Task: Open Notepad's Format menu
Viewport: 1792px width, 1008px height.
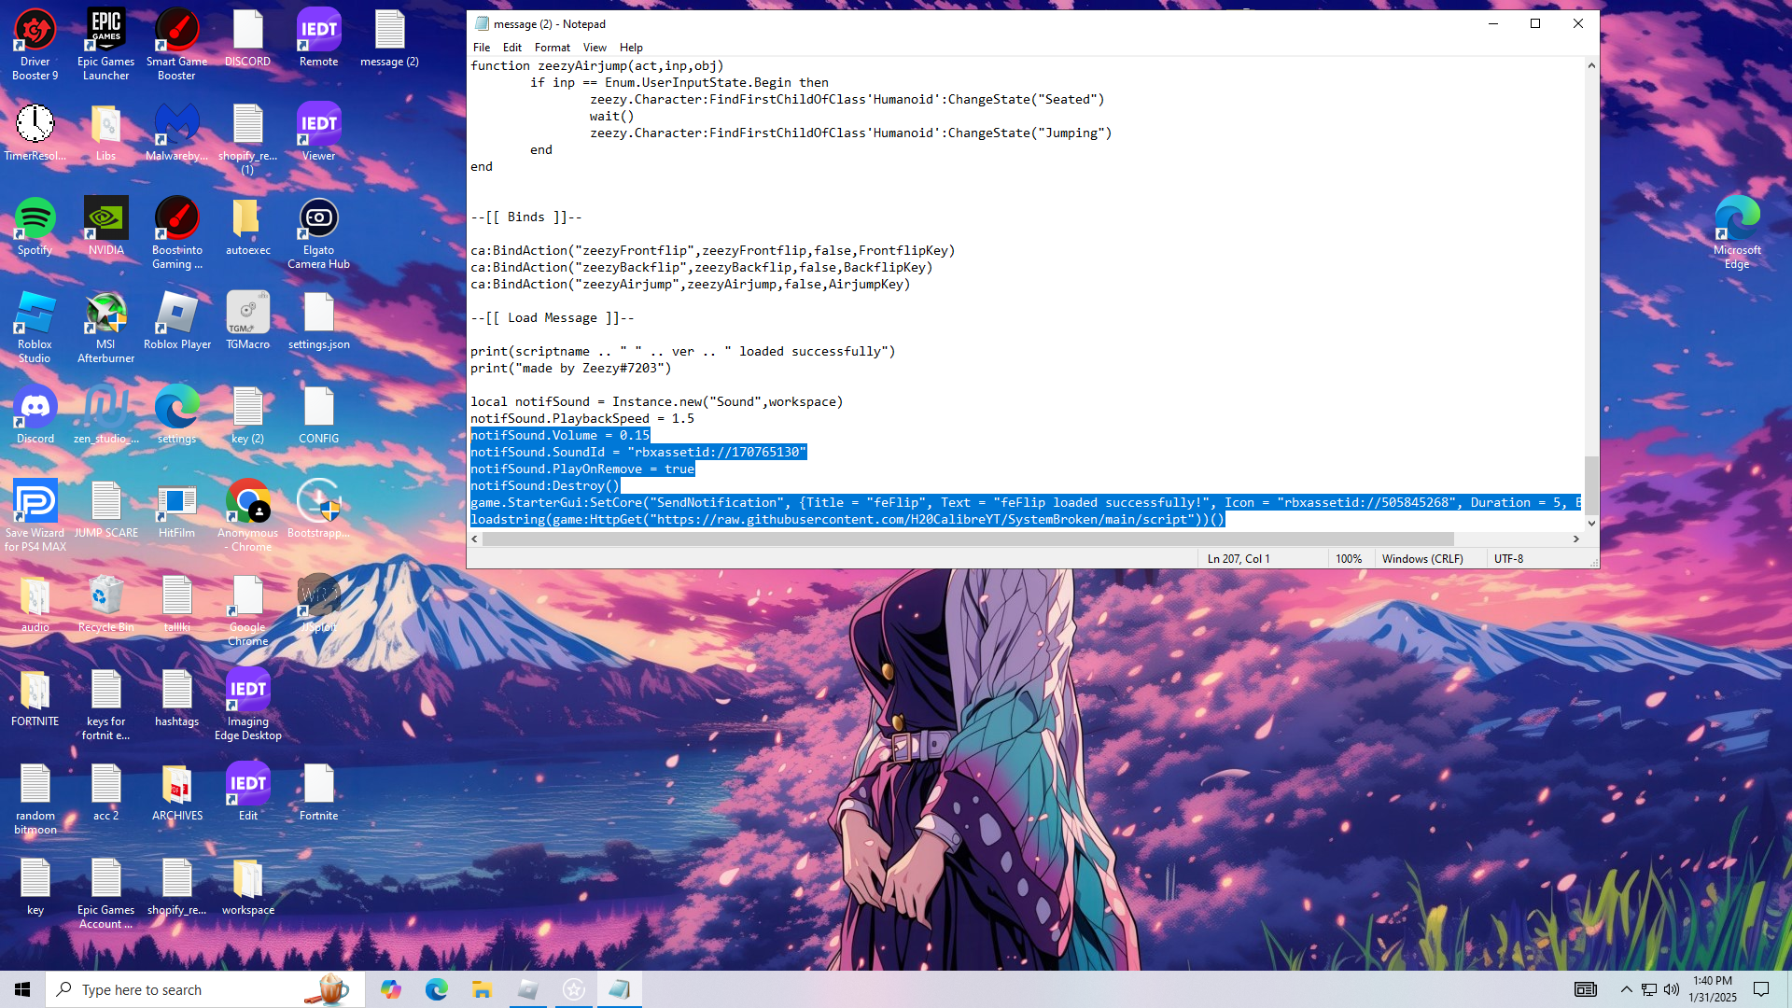Action: tap(553, 48)
